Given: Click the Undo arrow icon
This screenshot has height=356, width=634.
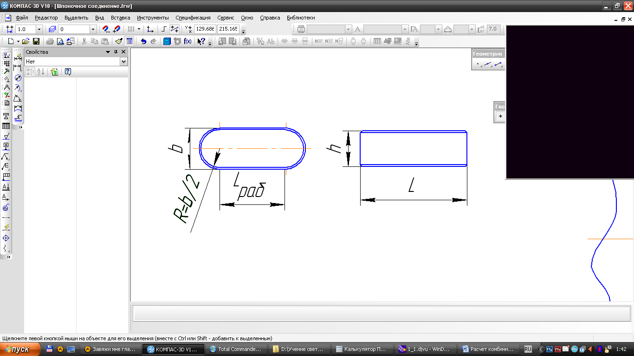Looking at the screenshot, I should 143,41.
